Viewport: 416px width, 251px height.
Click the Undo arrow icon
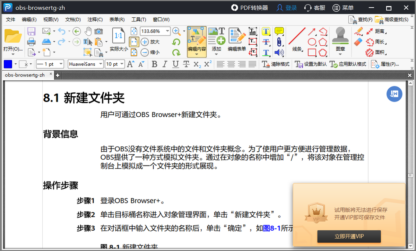click(x=61, y=32)
